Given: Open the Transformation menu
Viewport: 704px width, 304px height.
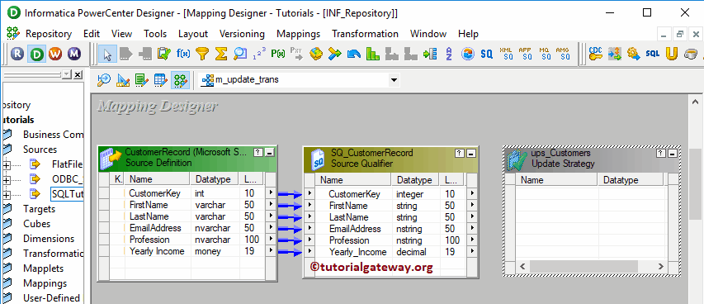Looking at the screenshot, I should (365, 34).
